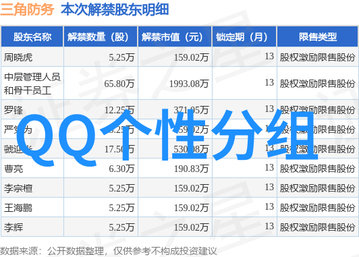Click the 解禁数量（股） column header
This screenshot has width=359, height=257.
[101, 37]
